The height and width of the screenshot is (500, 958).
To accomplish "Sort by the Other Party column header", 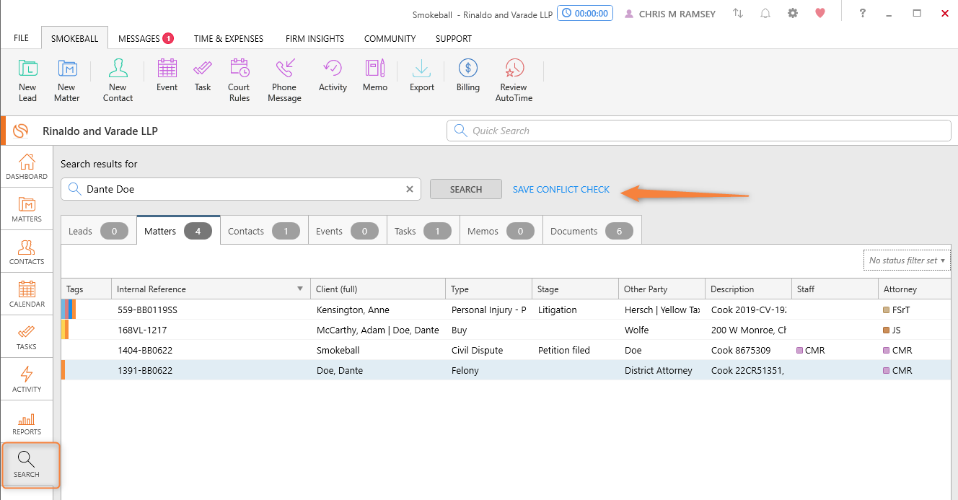I will click(662, 289).
